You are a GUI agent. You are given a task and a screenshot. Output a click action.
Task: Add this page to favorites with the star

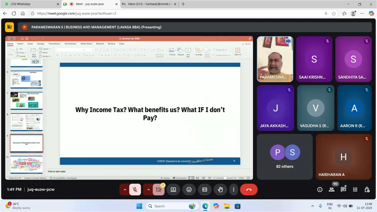pos(334,14)
